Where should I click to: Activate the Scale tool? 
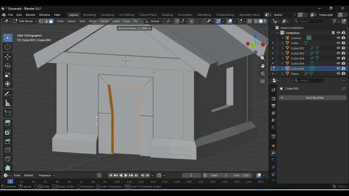(8, 75)
